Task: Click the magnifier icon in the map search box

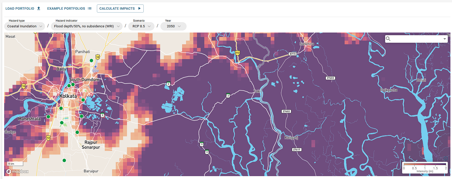Action: (x=388, y=39)
